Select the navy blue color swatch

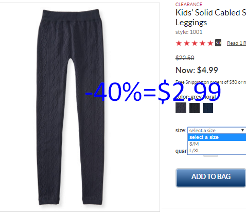tap(208, 108)
